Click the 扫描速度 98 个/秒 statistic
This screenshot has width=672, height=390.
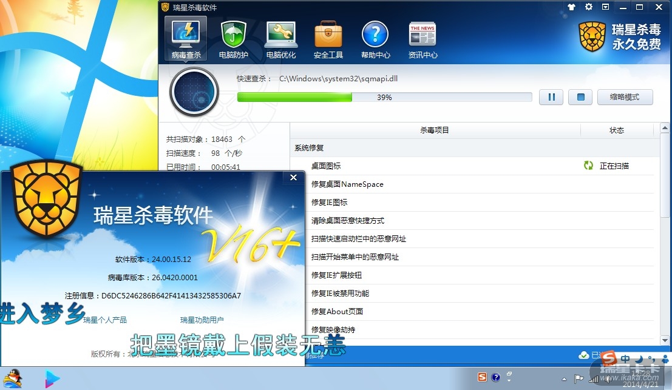click(205, 153)
